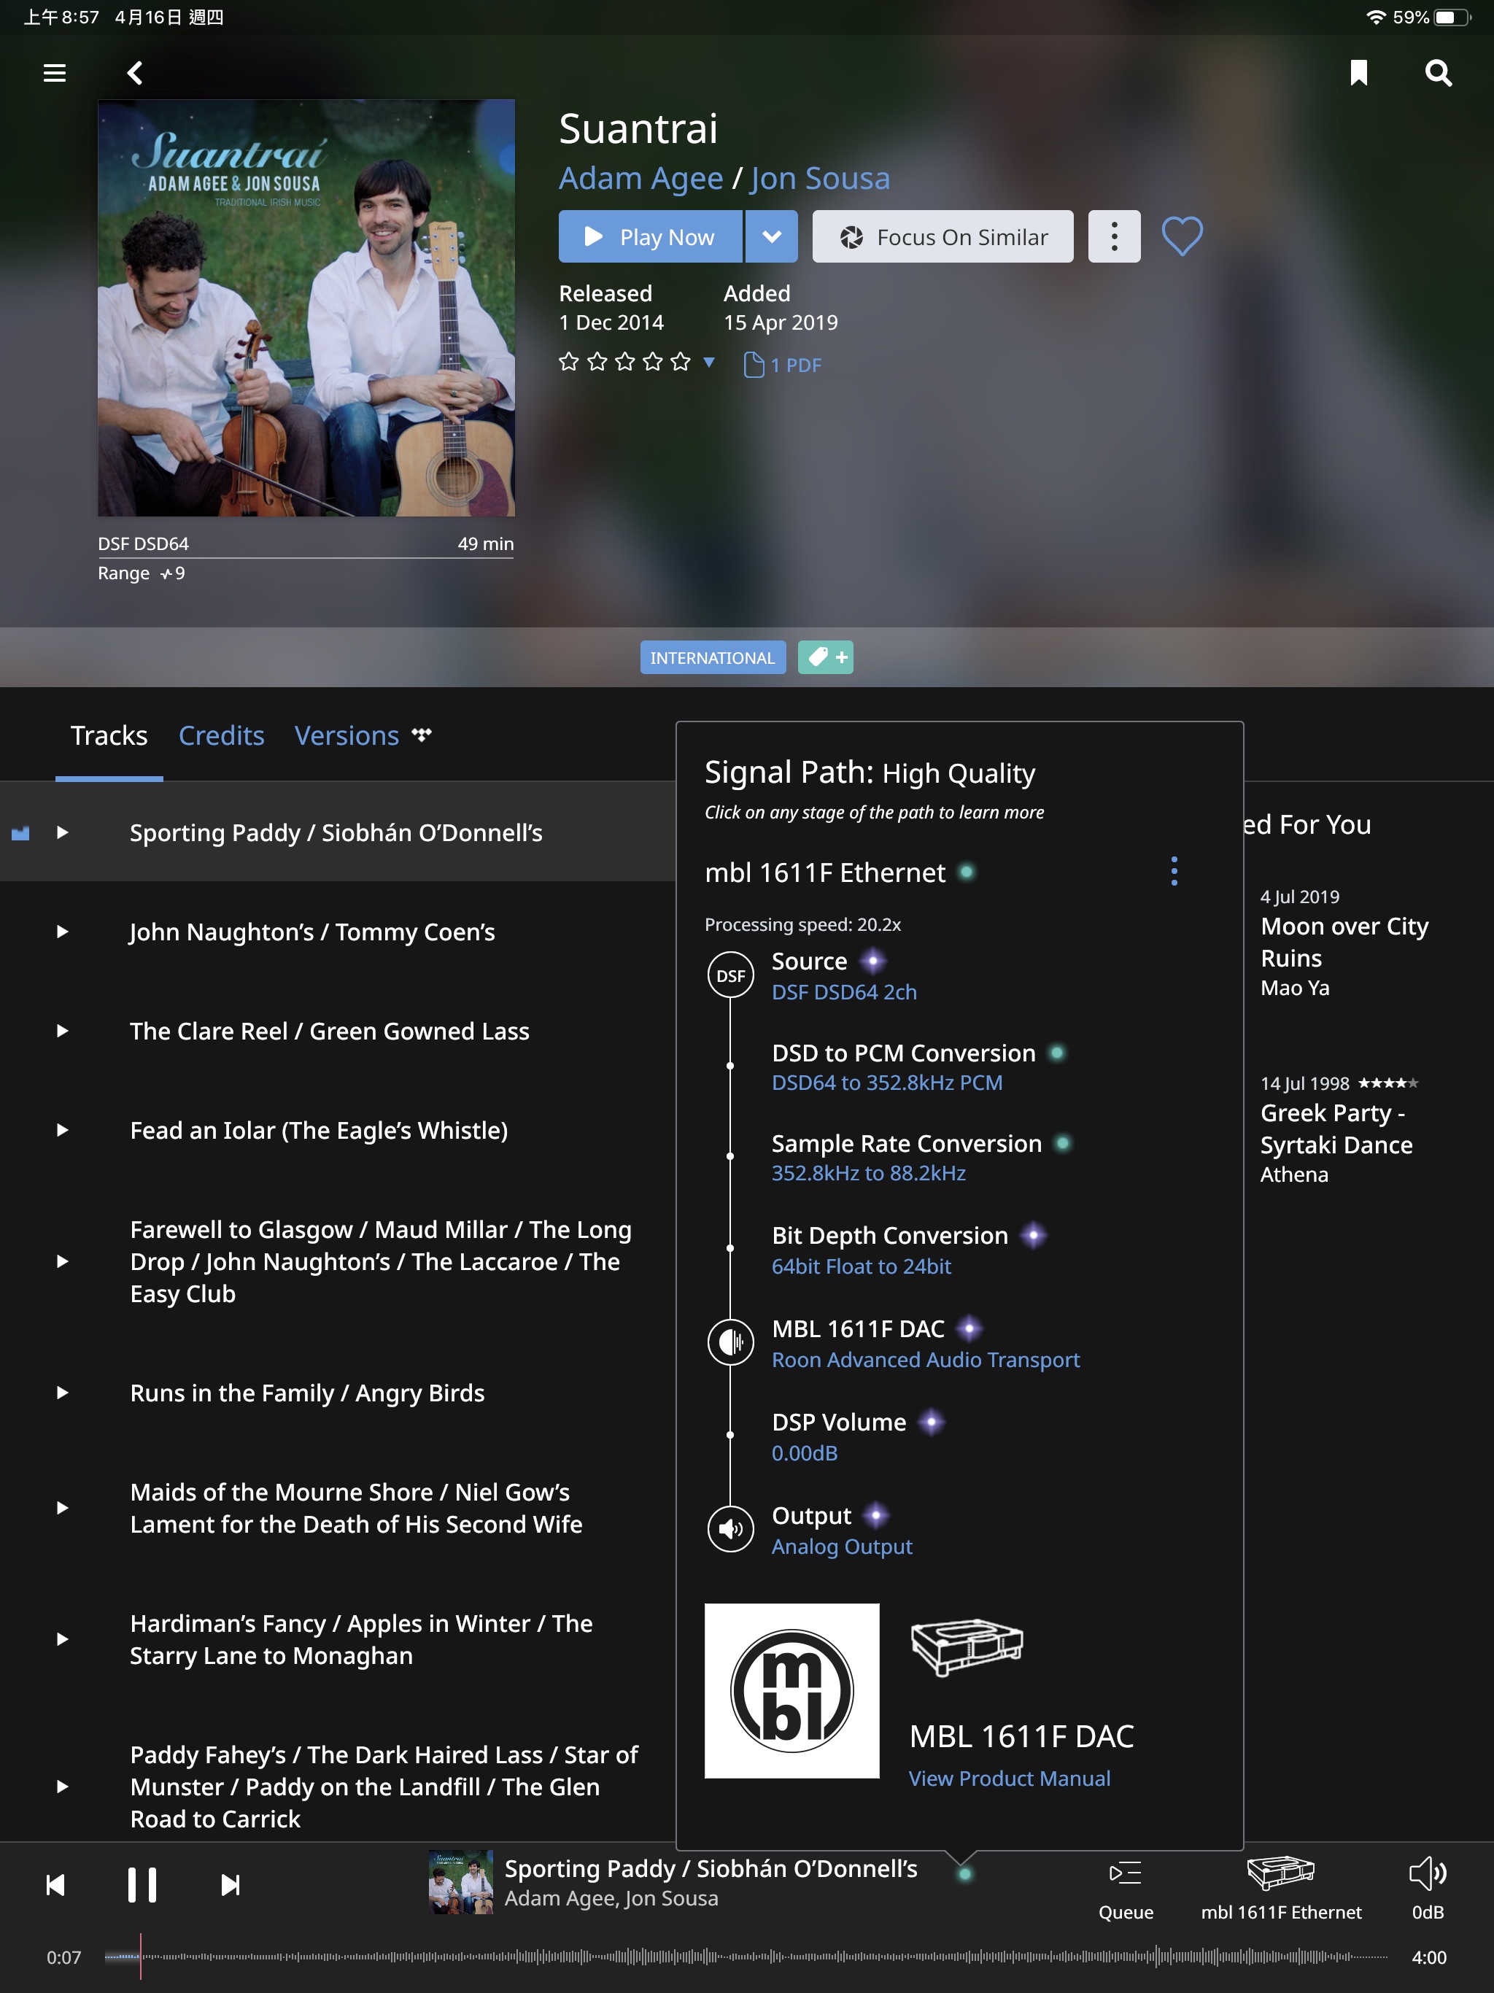Switch to the Credits tab
This screenshot has width=1494, height=1993.
click(222, 735)
